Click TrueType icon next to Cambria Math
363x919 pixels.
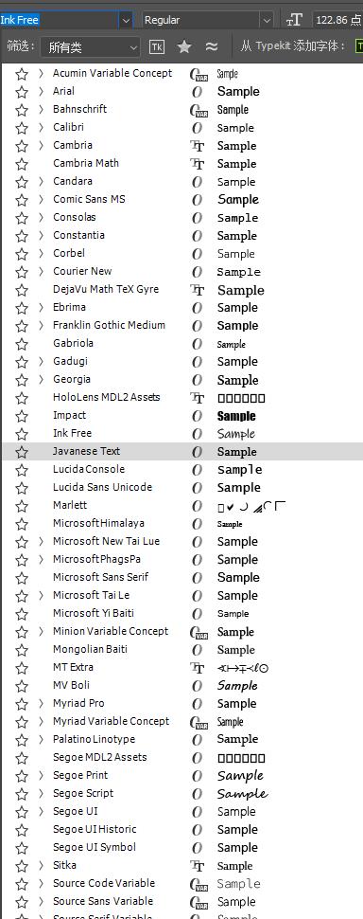(198, 164)
